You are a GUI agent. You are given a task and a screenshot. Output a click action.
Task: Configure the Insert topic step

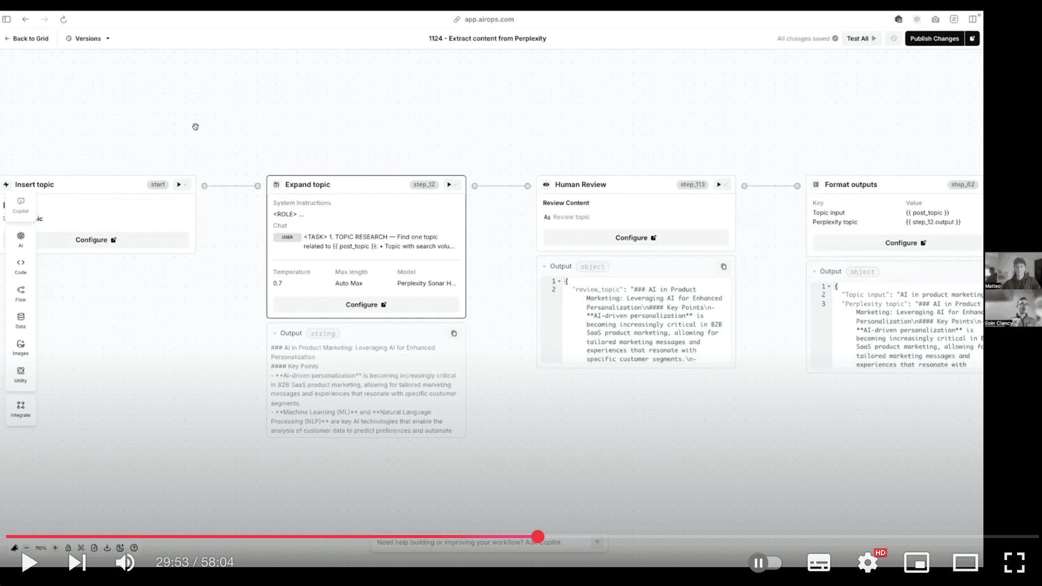click(x=96, y=239)
